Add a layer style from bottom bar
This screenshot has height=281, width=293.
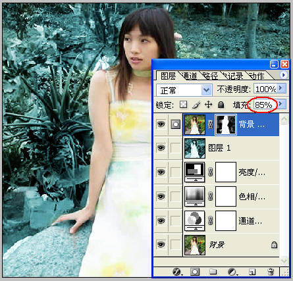click(177, 272)
